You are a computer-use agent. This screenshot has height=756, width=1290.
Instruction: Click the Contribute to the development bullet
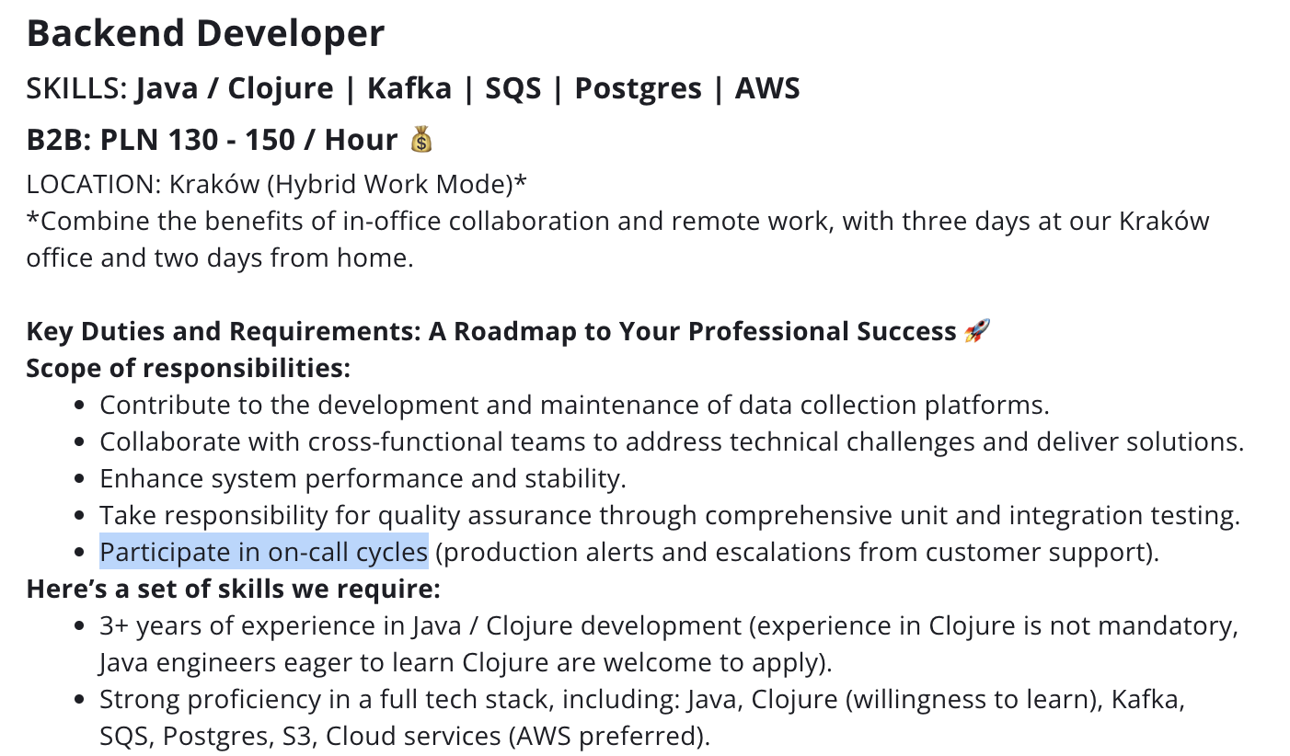[x=574, y=405]
